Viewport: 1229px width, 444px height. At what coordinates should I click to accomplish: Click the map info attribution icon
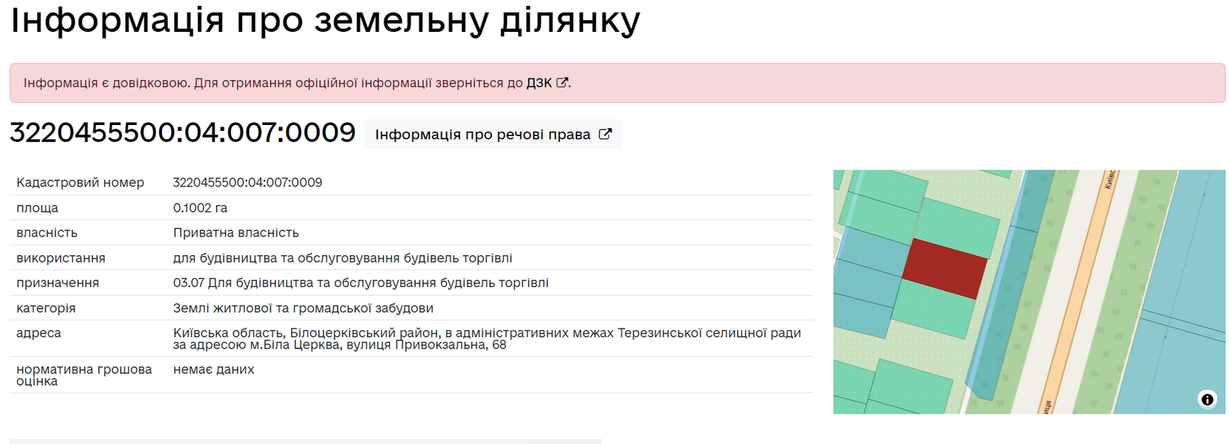point(1207,400)
